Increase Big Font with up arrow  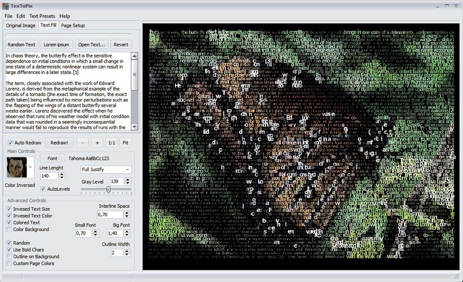[x=127, y=231]
